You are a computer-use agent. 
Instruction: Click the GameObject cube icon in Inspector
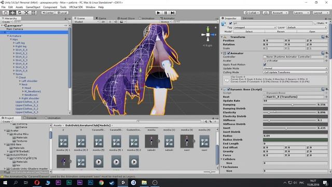[224, 24]
